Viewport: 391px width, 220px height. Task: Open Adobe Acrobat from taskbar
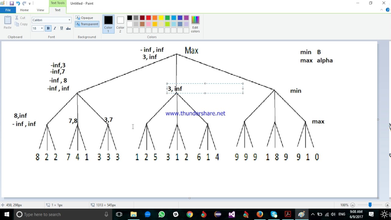[x=288, y=214]
